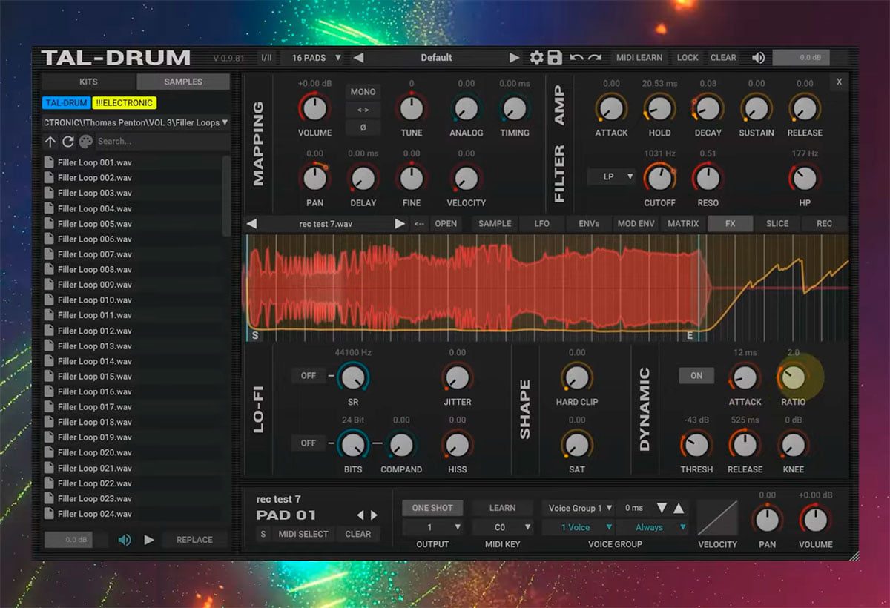
Task: Click the voice group up arrow
Action: pyautogui.click(x=679, y=508)
